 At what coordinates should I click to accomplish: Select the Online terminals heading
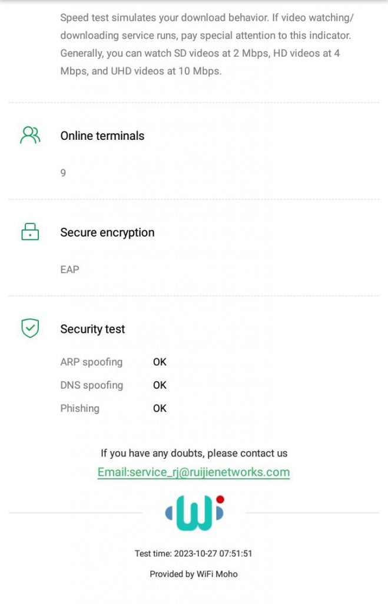pyautogui.click(x=102, y=136)
